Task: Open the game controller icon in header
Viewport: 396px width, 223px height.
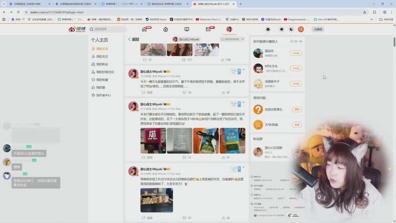Action: [268, 29]
